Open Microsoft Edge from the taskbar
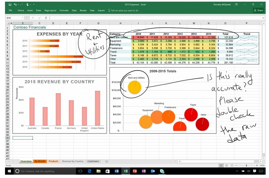269x178 pixels. pyautogui.click(x=90, y=171)
